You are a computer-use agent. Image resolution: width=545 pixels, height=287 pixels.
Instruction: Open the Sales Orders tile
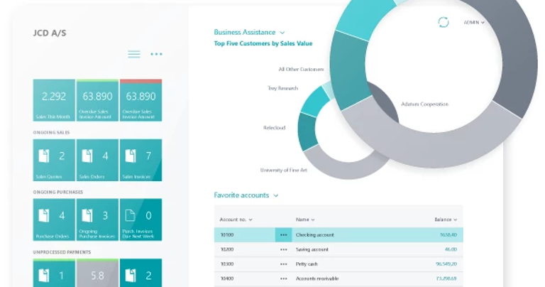(97, 160)
